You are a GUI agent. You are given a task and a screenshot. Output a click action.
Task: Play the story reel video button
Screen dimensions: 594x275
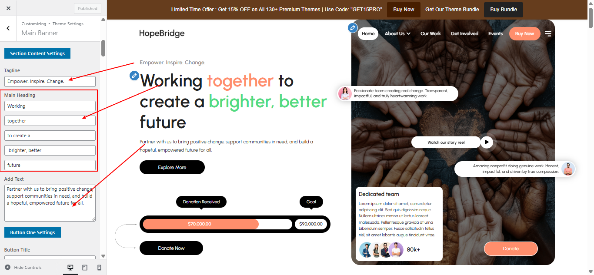point(487,142)
